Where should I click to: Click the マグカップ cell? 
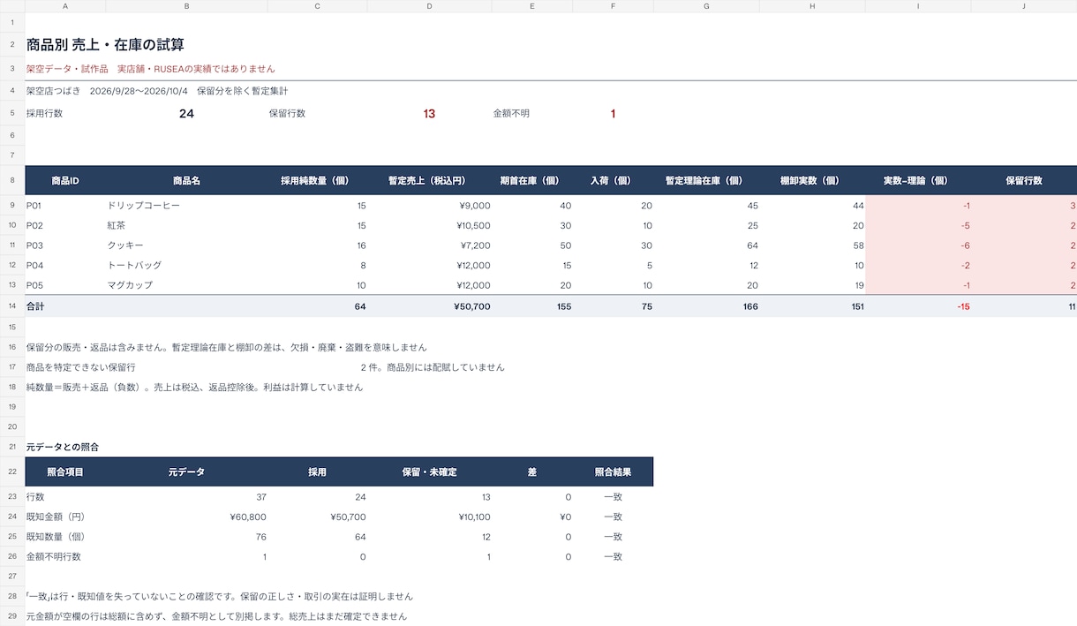(x=186, y=285)
